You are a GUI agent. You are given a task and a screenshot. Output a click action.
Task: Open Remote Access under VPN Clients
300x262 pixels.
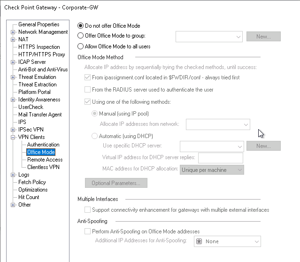(45, 160)
